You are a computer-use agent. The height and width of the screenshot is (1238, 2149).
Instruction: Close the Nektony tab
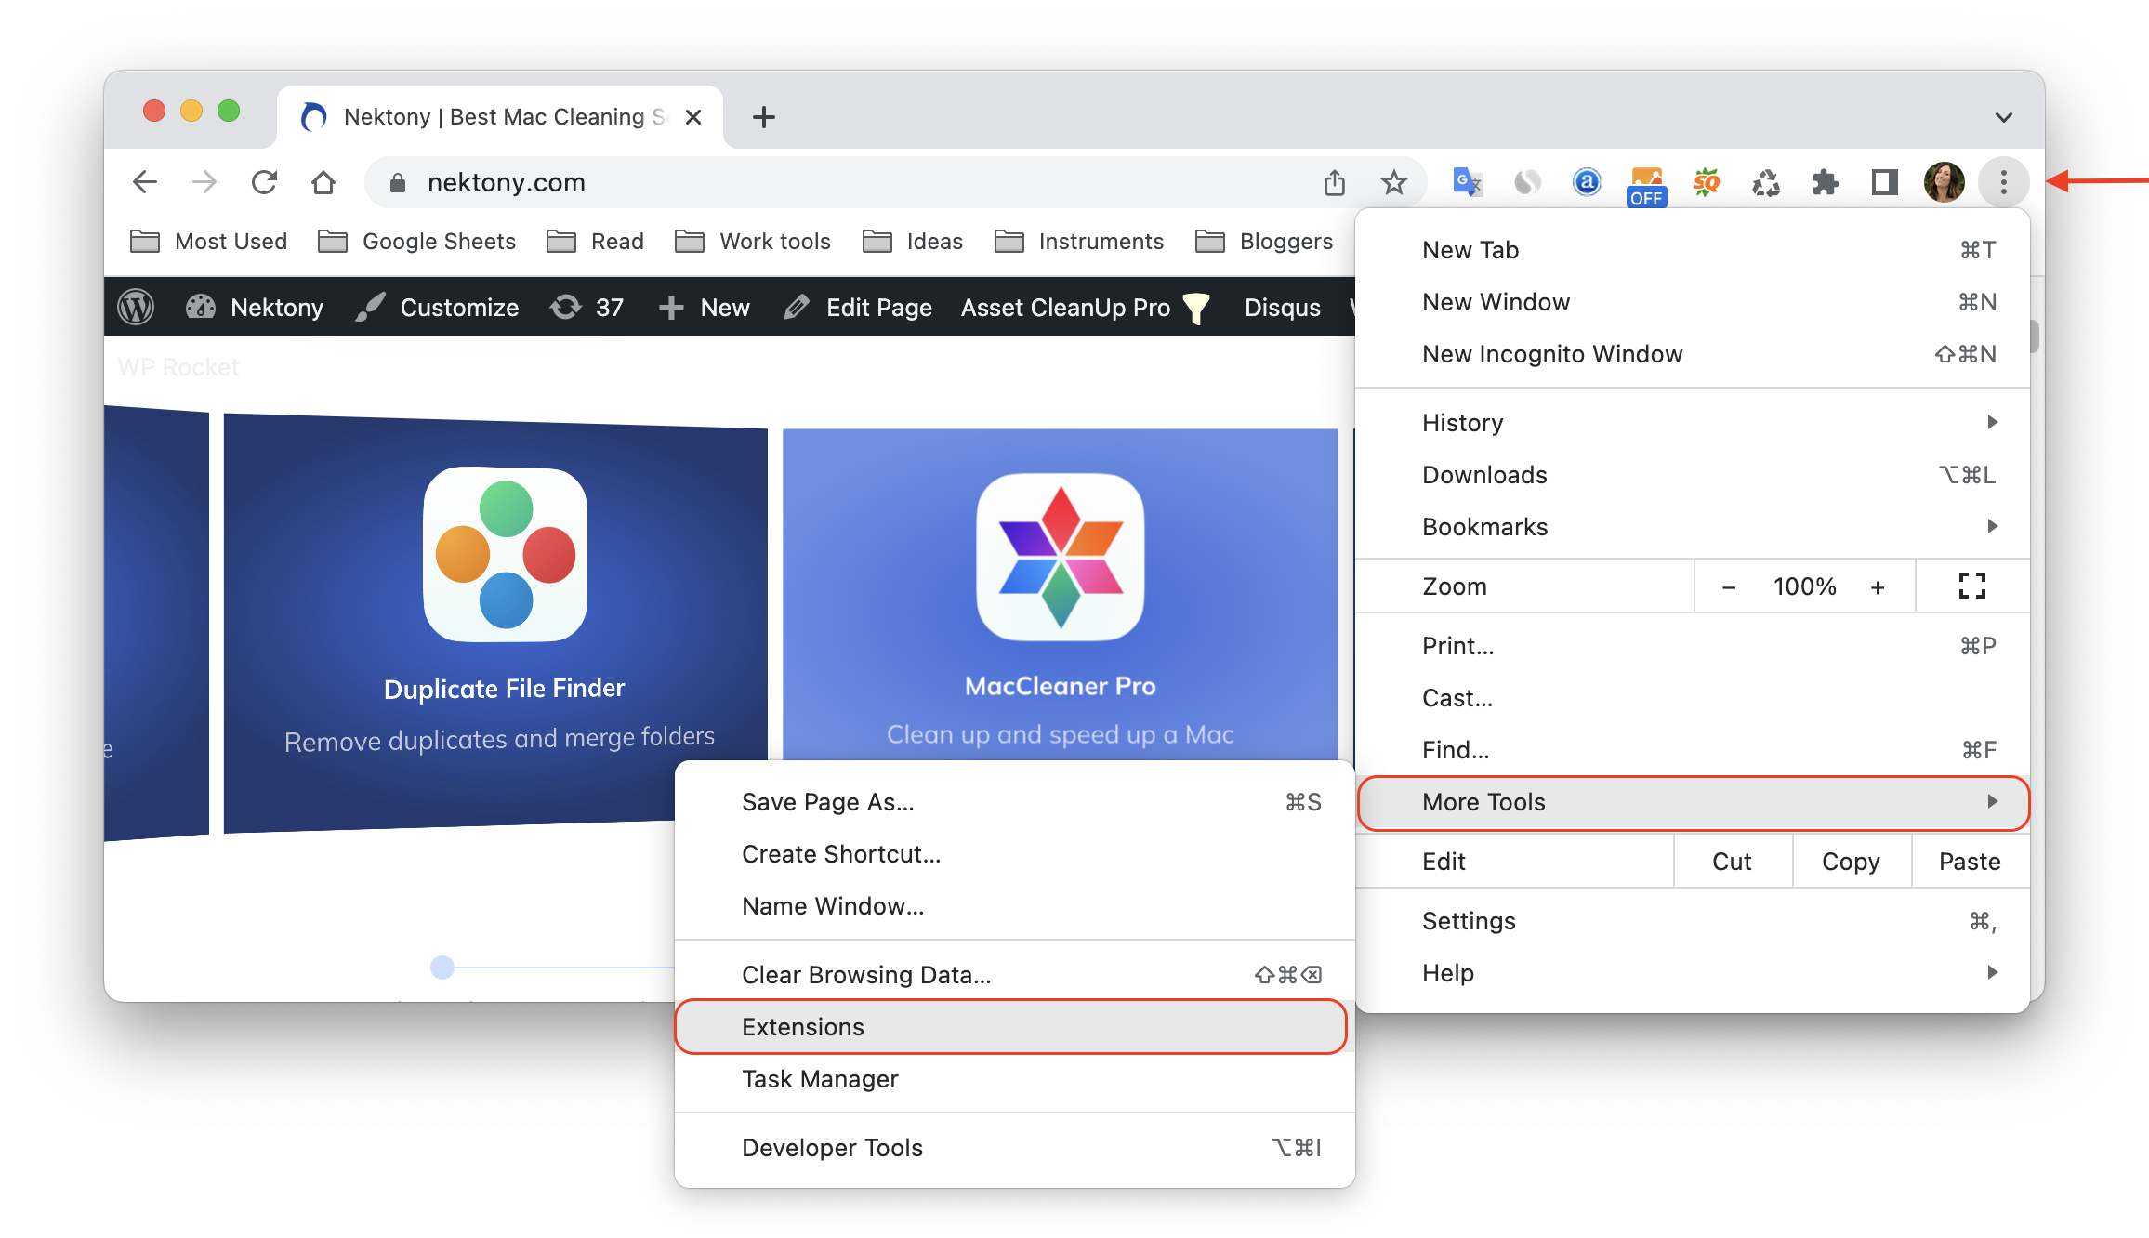[693, 117]
